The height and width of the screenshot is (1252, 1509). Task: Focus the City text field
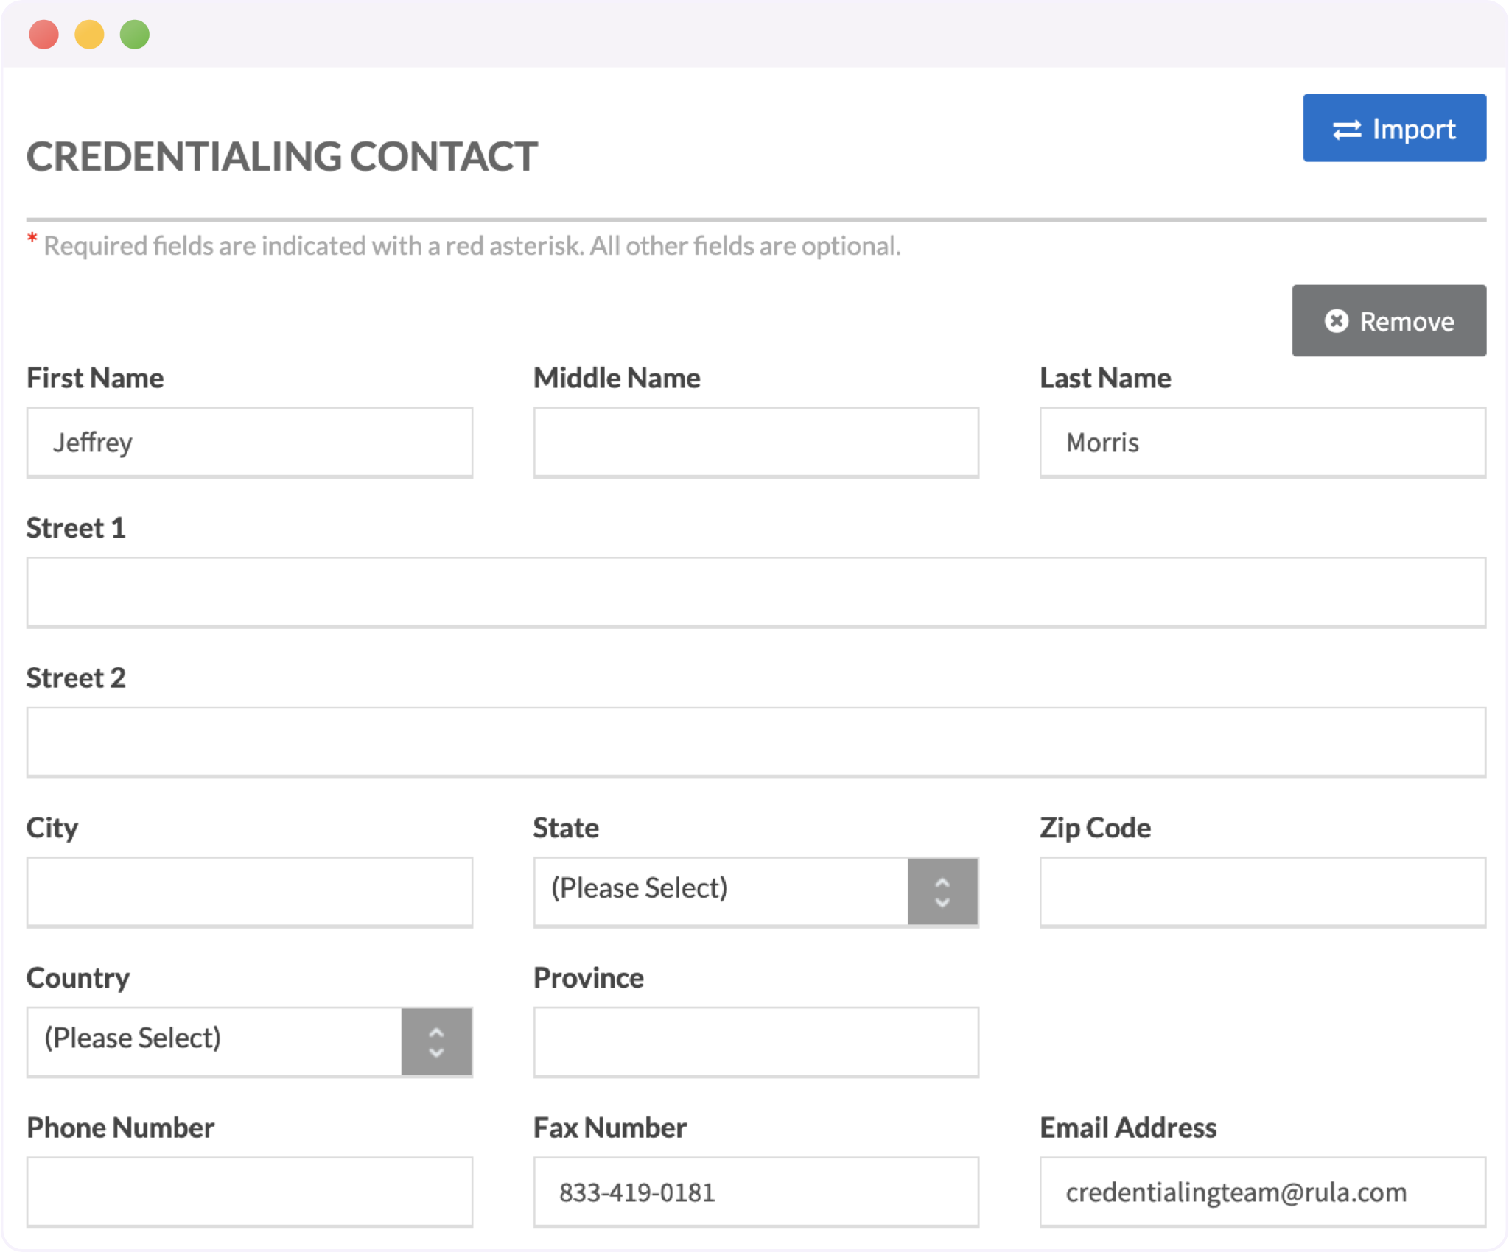coord(250,892)
